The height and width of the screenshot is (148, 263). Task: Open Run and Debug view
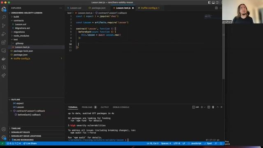click(4, 34)
